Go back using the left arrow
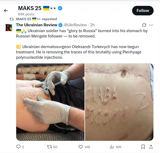Viewport: 160px width, 153px height. (x=6, y=11)
